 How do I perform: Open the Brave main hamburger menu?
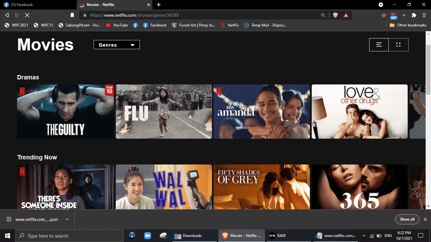click(x=424, y=15)
